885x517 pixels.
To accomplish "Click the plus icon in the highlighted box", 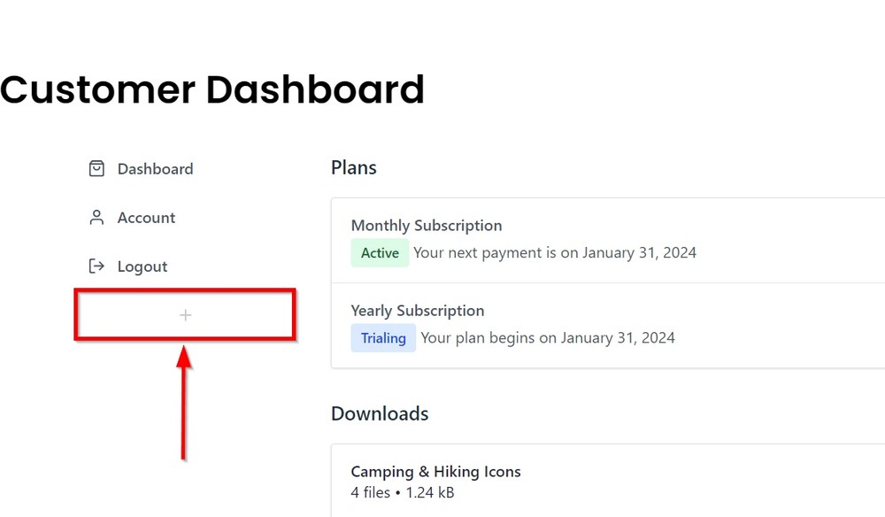I will click(185, 314).
